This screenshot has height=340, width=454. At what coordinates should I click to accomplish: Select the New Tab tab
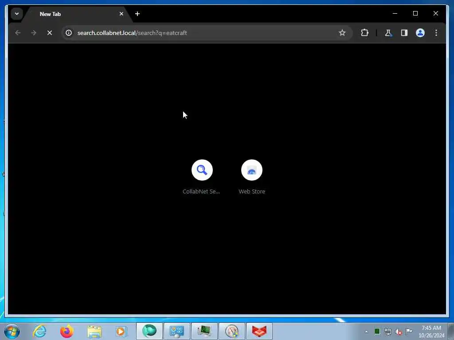(77, 14)
